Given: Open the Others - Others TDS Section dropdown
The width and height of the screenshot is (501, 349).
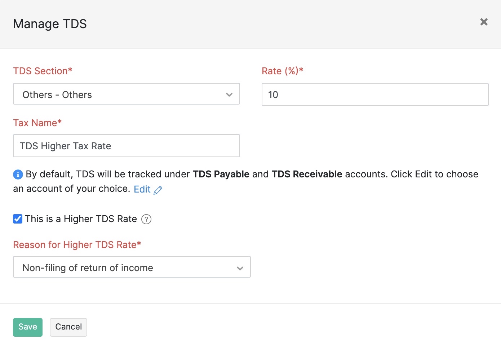Looking at the screenshot, I should 127,94.
